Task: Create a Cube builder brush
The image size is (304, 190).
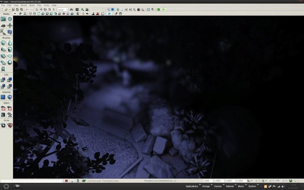Action: [3, 43]
